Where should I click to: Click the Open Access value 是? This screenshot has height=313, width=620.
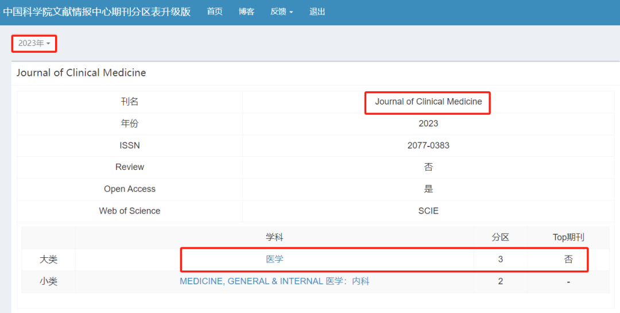pyautogui.click(x=428, y=189)
